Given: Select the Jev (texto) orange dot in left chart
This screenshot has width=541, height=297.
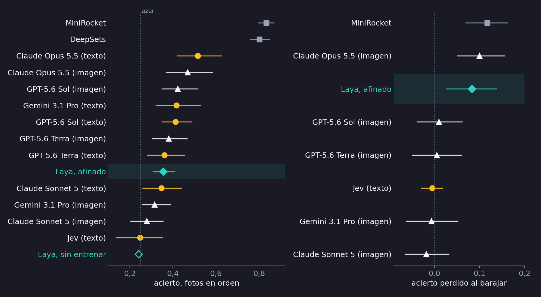Looking at the screenshot, I should pyautogui.click(x=140, y=238).
